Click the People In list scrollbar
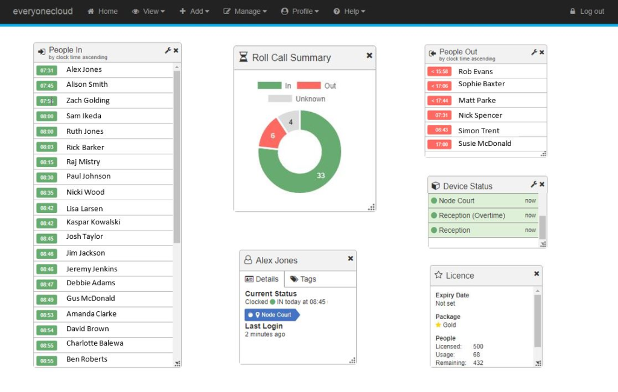The image size is (618, 392). point(177,157)
